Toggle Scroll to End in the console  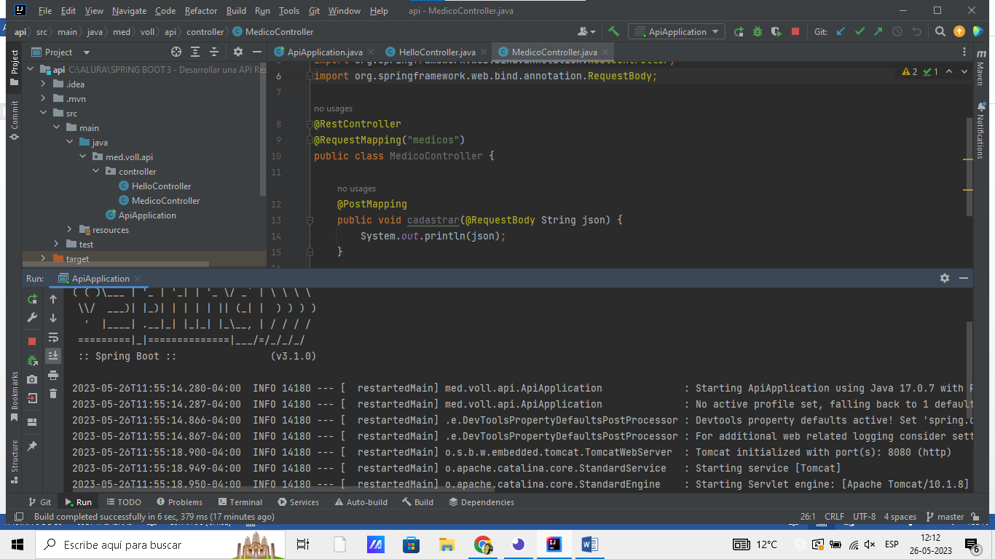[x=53, y=356]
